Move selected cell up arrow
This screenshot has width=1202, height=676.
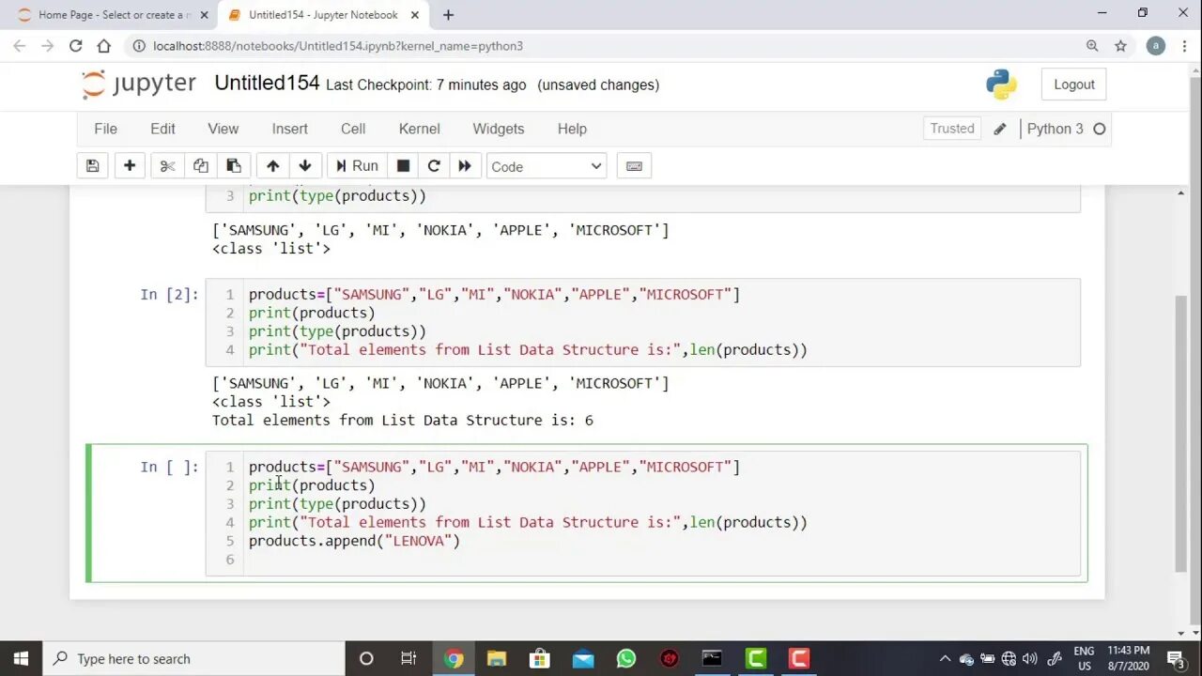click(272, 166)
